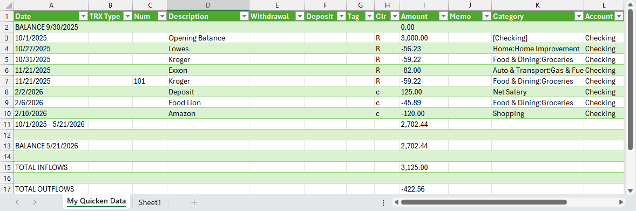The height and width of the screenshot is (211, 636).
Task: Click the Shopping category cell
Action: tap(537, 114)
